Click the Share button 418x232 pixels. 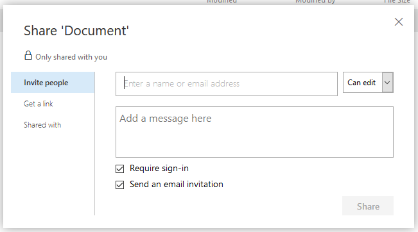pyautogui.click(x=368, y=206)
